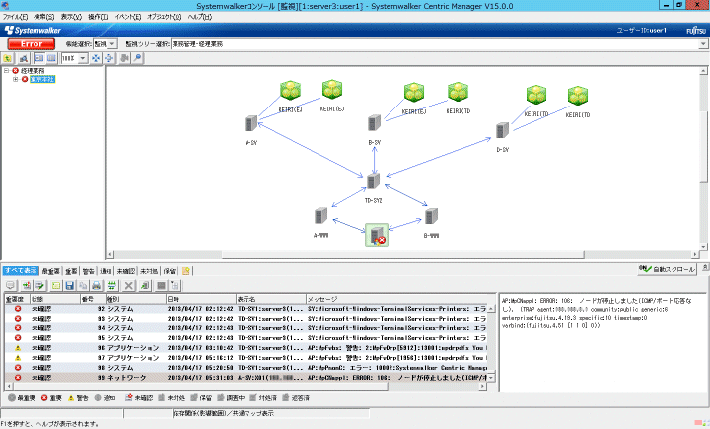
Task: Open the オブジェクト(O) menu
Action: pyautogui.click(x=164, y=17)
